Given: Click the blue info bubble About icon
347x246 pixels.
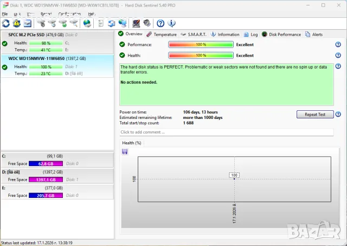Looking at the screenshot, I should tap(171, 23).
